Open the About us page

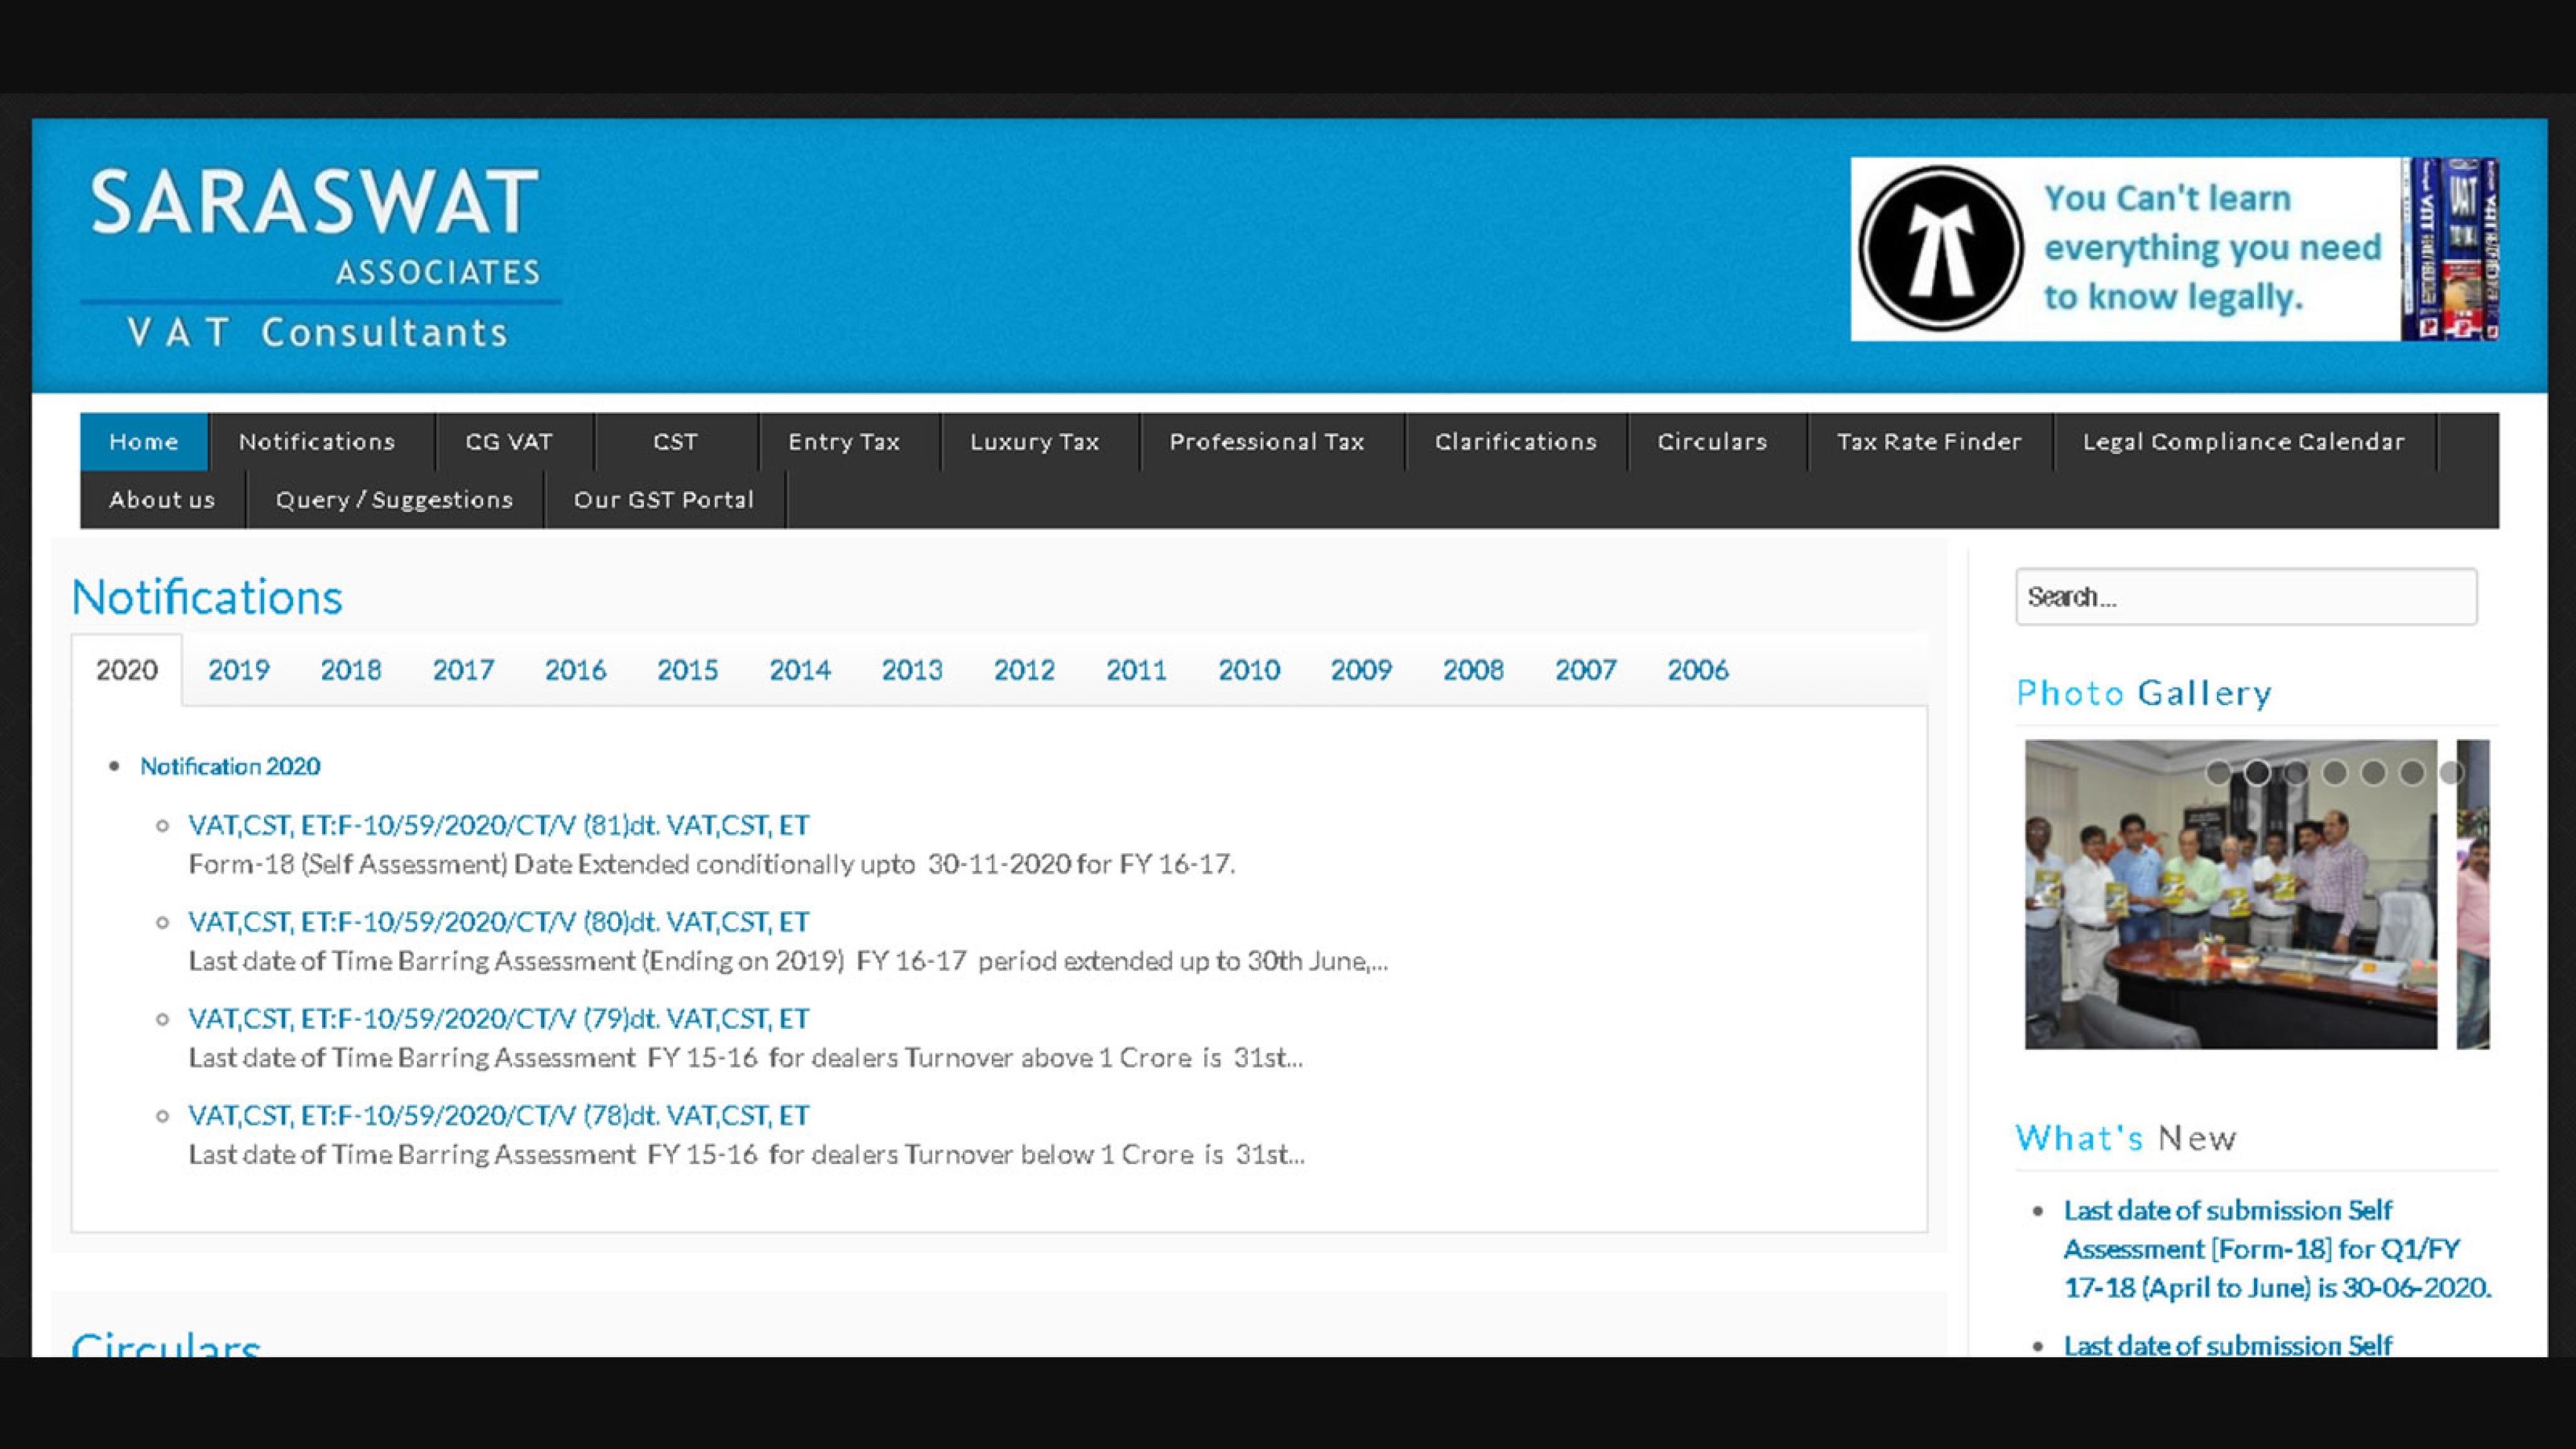[x=162, y=499]
